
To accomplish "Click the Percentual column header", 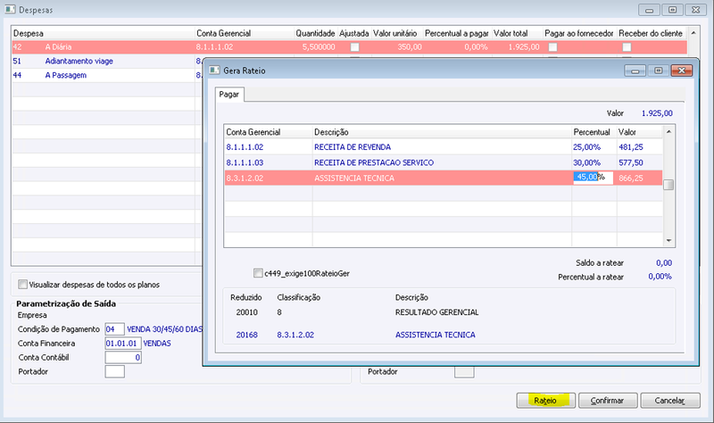I will [592, 132].
